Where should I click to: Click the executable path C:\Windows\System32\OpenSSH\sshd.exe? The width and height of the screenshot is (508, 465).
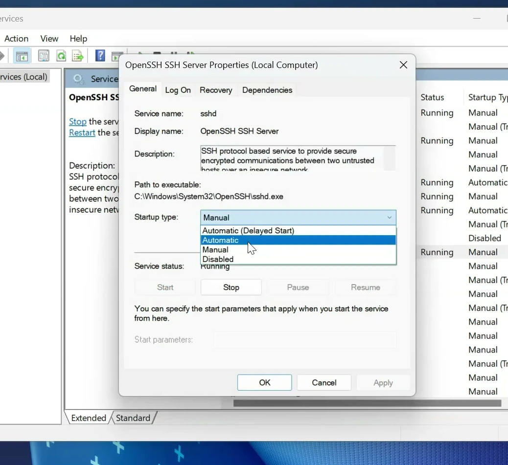click(x=208, y=197)
